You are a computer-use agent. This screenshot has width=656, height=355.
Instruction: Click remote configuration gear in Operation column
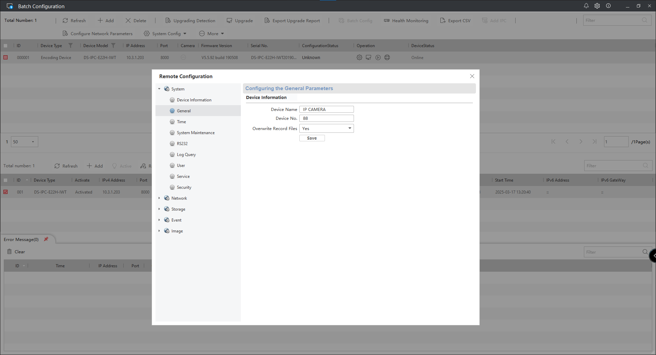359,58
